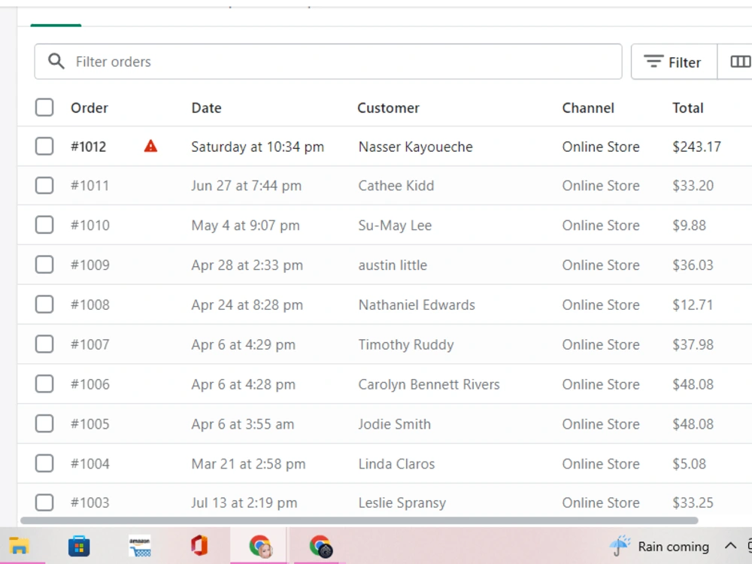
Task: Click the date Jun 27 at 7:44 pm
Action: (x=246, y=186)
